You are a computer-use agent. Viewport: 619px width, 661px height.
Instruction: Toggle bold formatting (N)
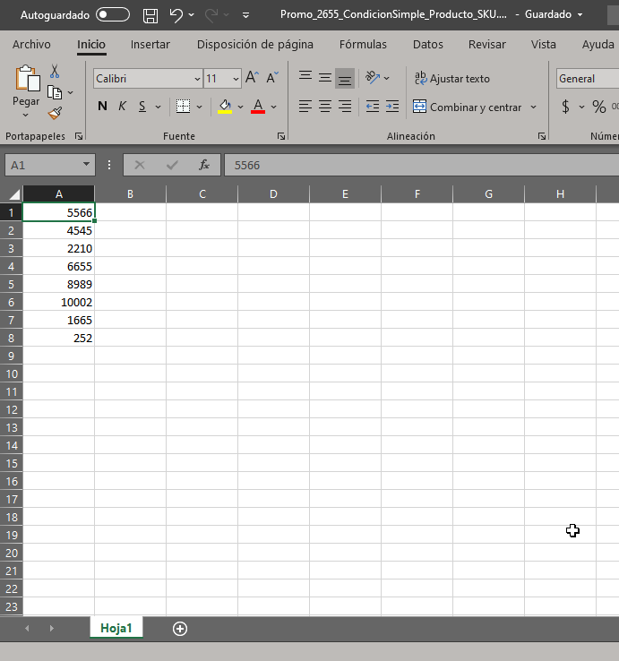[x=102, y=107]
